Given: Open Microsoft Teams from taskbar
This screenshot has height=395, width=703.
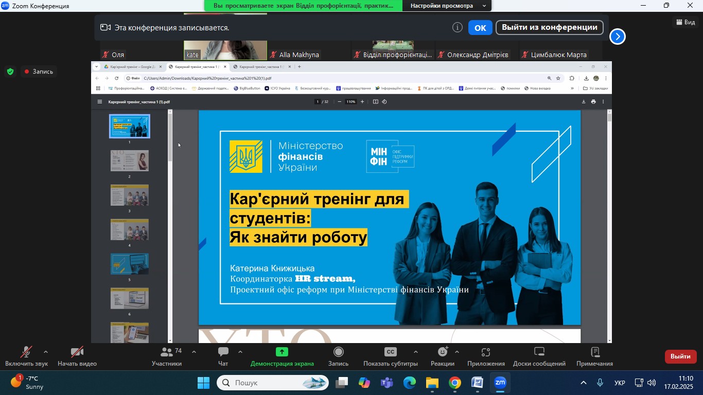Looking at the screenshot, I should [x=387, y=383].
